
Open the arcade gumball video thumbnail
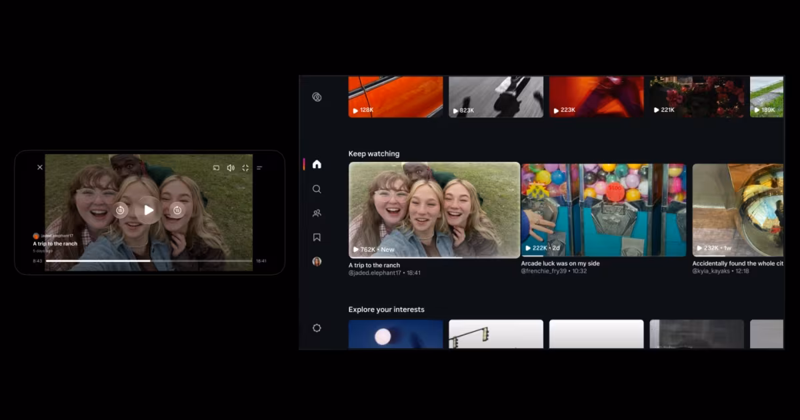click(603, 210)
